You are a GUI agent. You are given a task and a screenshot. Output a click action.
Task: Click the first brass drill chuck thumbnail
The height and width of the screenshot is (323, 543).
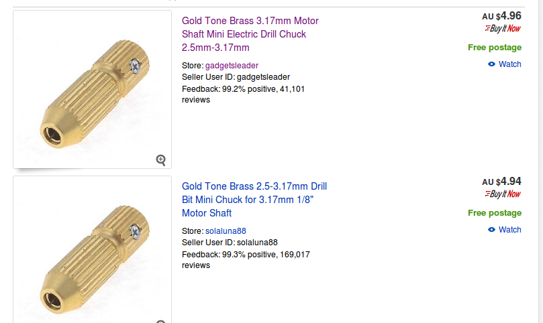click(x=93, y=89)
